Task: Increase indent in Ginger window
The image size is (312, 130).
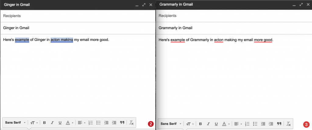Action: point(114,123)
